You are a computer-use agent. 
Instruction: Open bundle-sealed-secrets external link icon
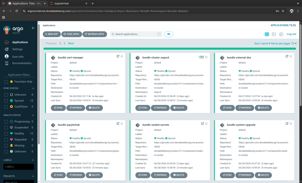click(202, 123)
